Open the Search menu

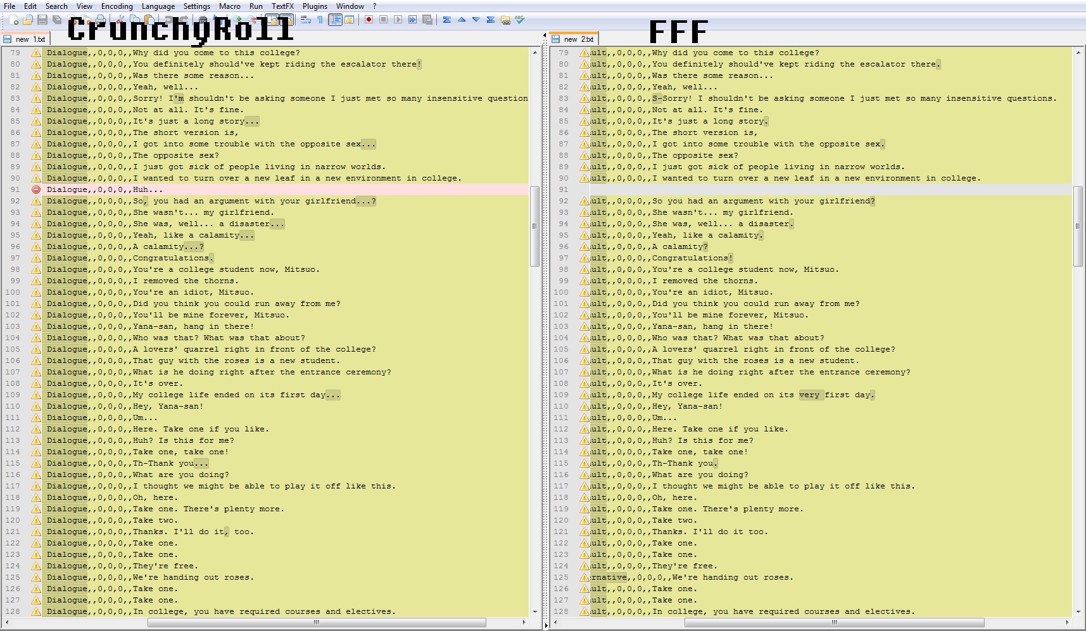point(56,6)
